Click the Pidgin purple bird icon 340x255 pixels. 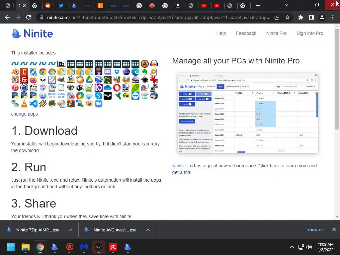click(x=145, y=88)
